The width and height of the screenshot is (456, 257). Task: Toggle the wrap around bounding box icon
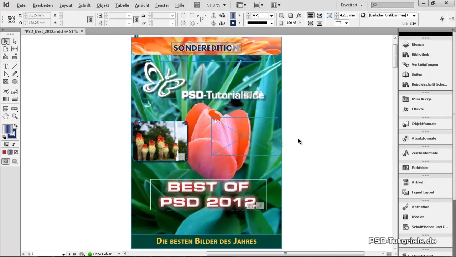pos(320,16)
